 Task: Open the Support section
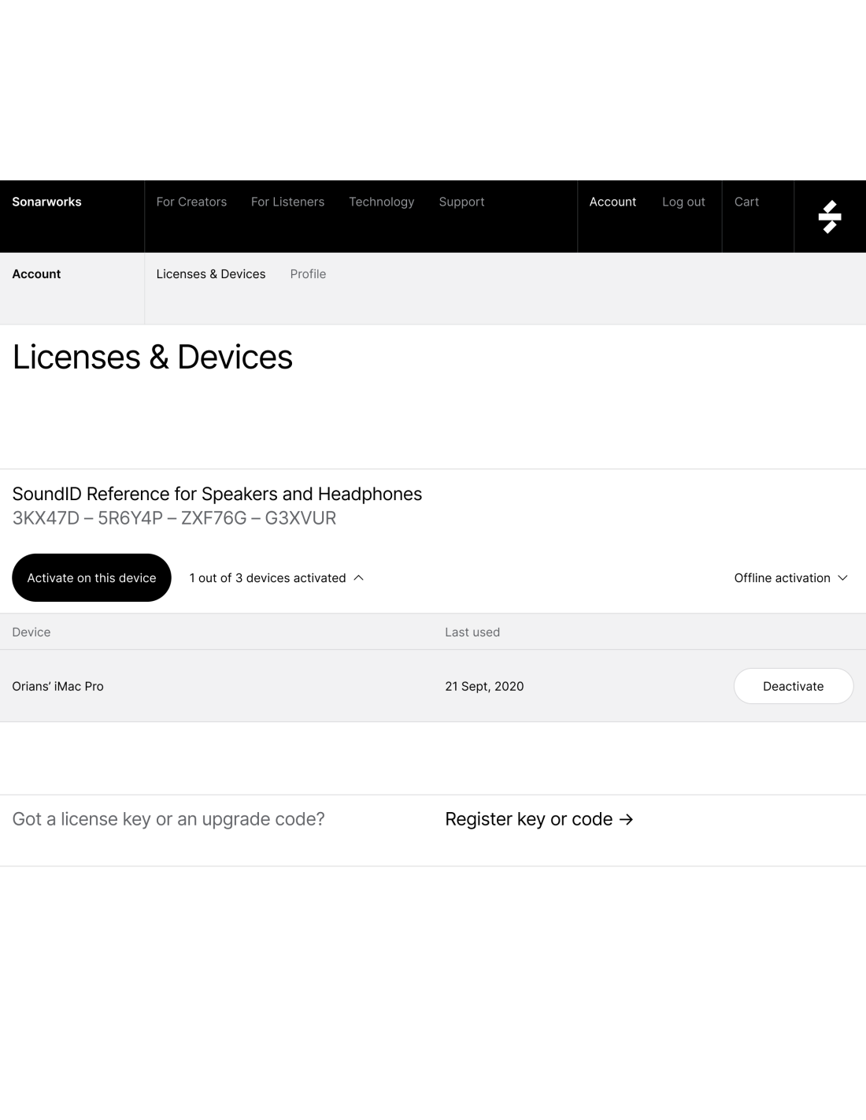click(x=461, y=202)
